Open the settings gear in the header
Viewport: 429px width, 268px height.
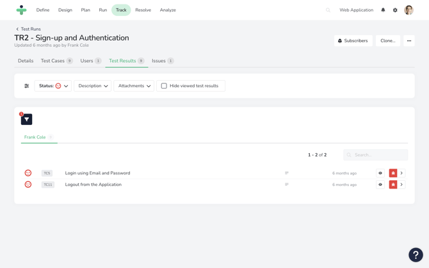[395, 10]
